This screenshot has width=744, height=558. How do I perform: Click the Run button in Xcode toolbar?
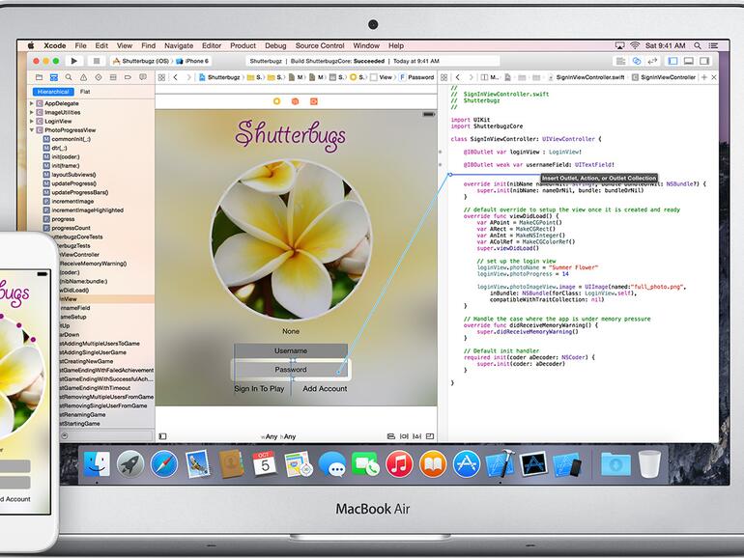click(73, 61)
